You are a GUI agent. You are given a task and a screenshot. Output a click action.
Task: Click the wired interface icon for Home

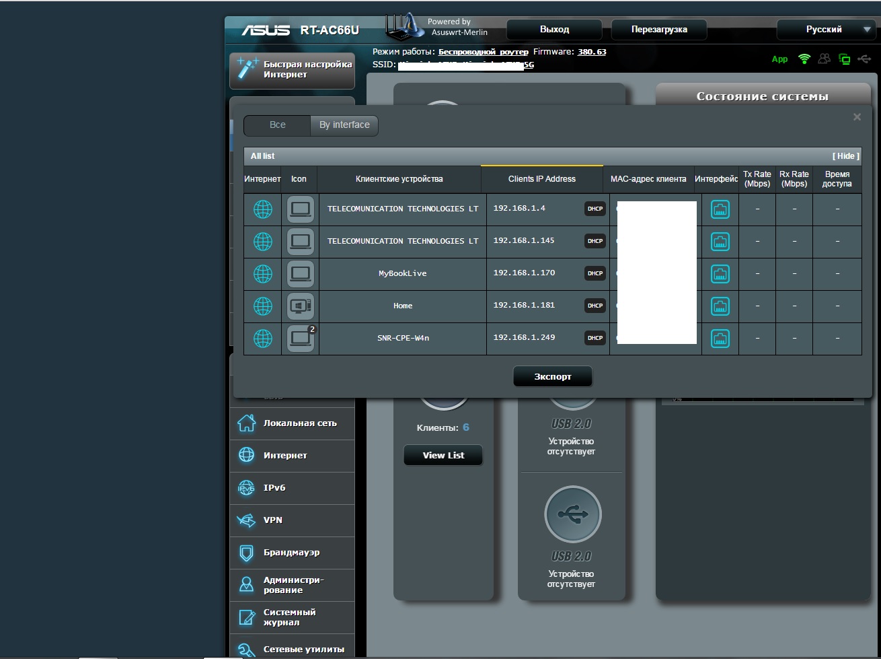click(x=720, y=306)
